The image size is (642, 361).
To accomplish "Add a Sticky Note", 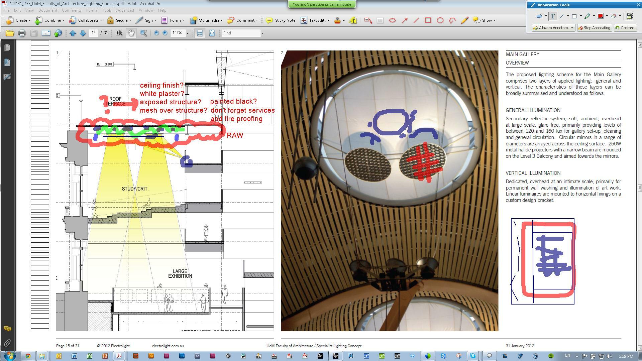I will pyautogui.click(x=281, y=20).
